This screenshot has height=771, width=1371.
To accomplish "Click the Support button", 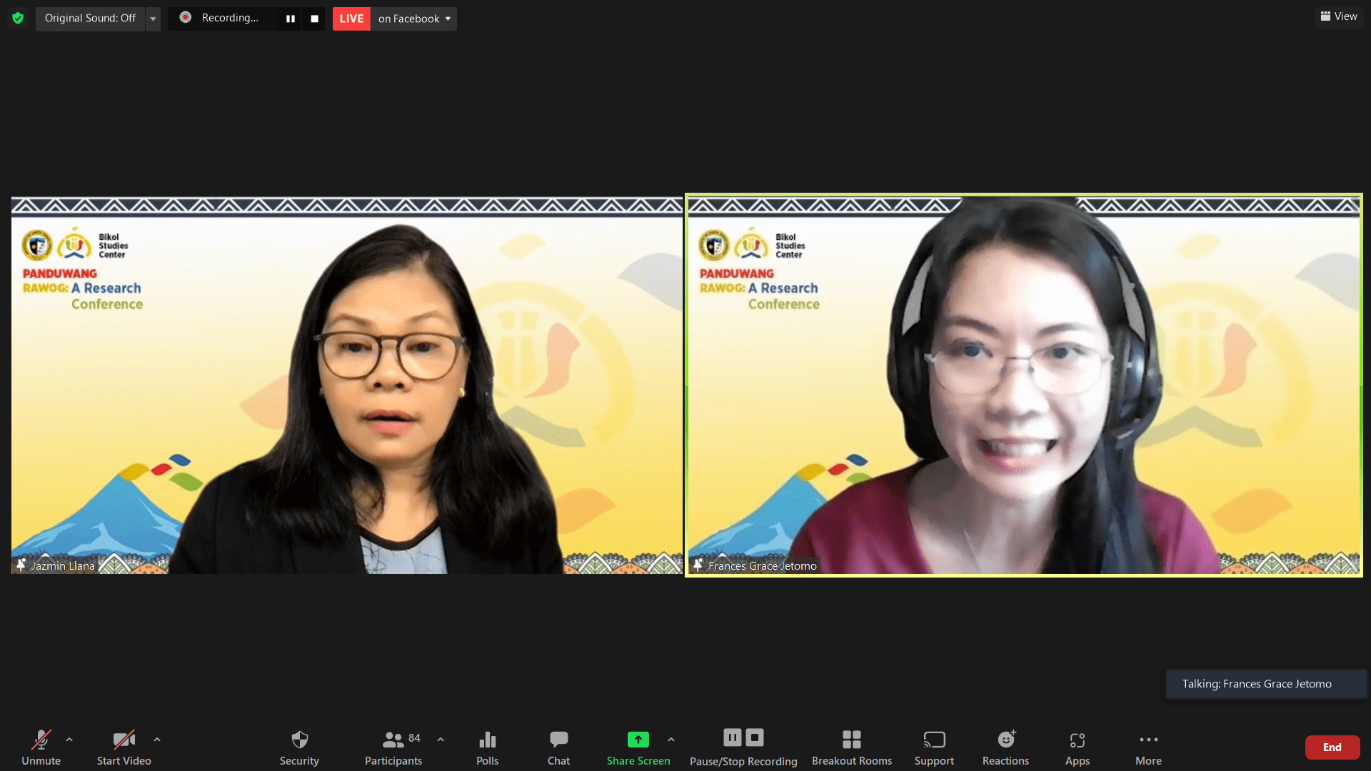I will point(934,747).
